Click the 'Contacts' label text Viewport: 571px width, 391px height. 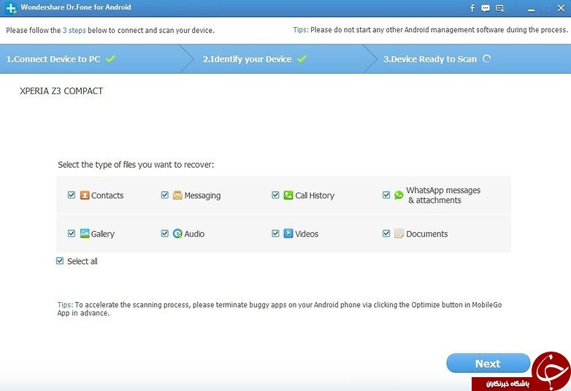click(x=107, y=195)
